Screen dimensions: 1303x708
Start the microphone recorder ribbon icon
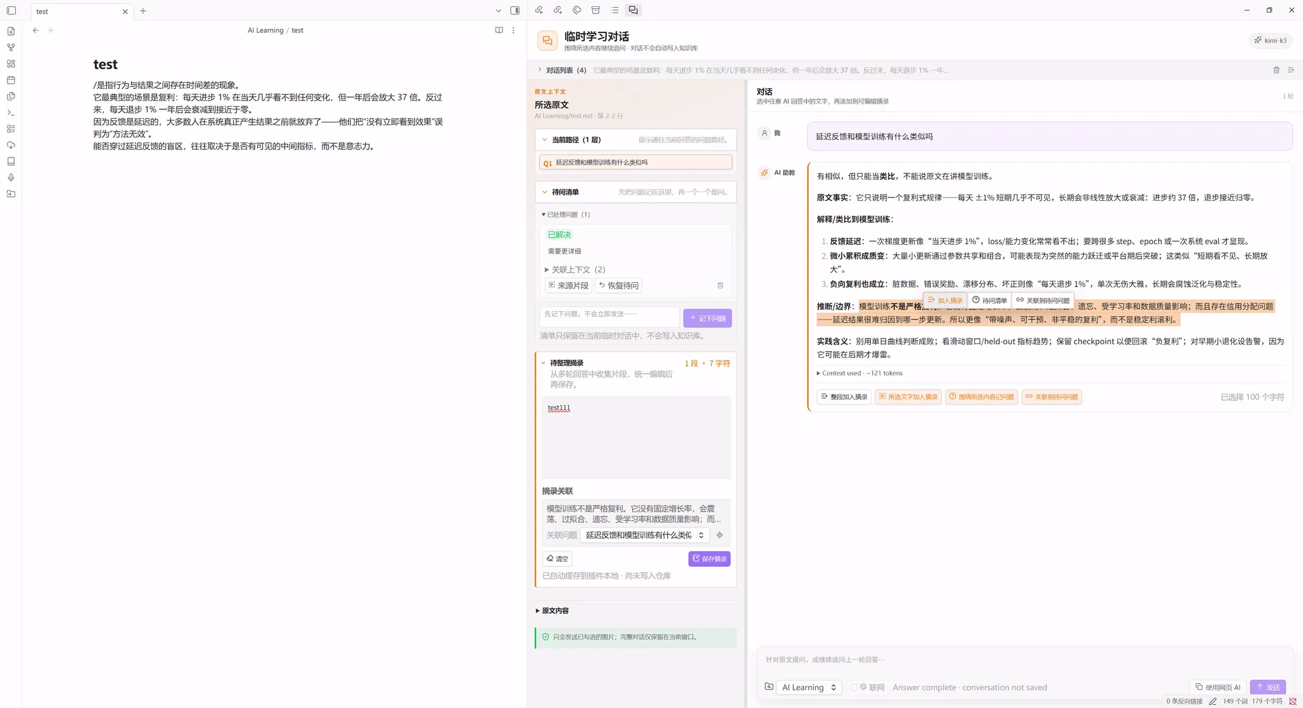click(x=11, y=178)
